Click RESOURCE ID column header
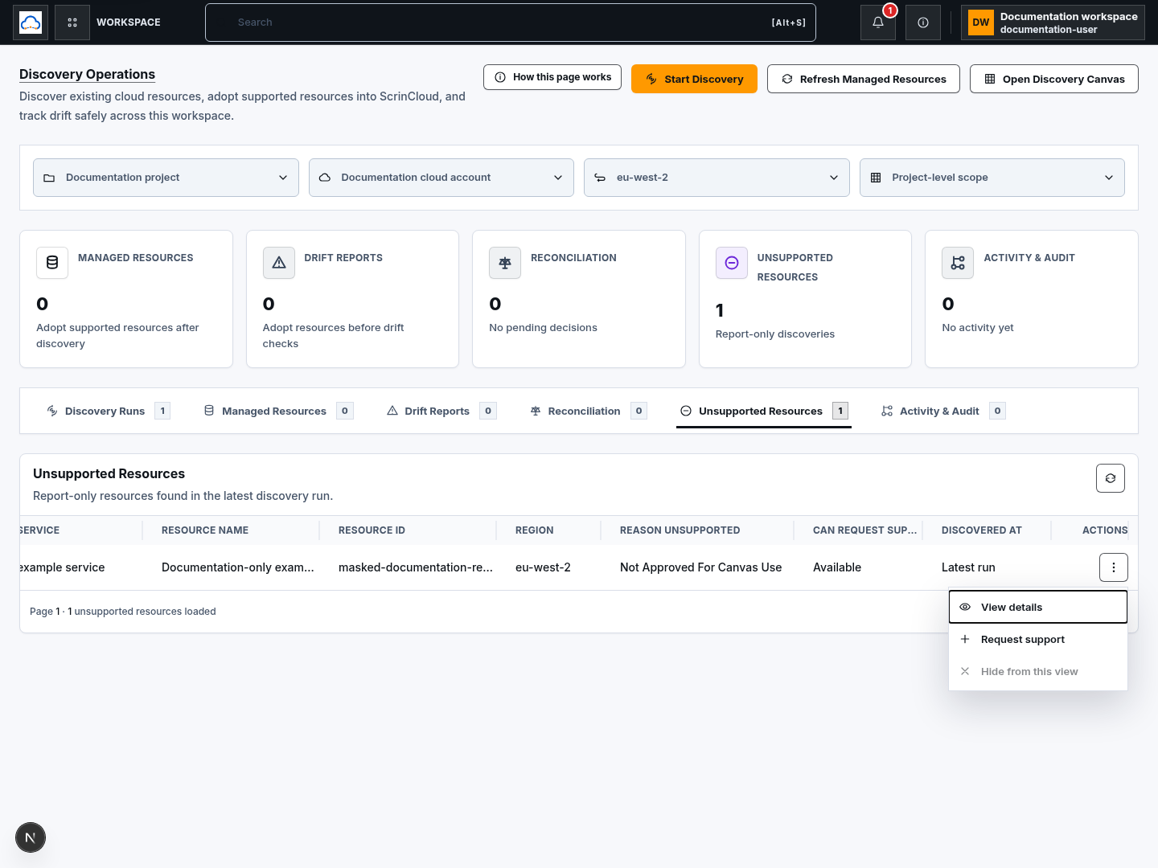This screenshot has height=868, width=1158. 372,530
